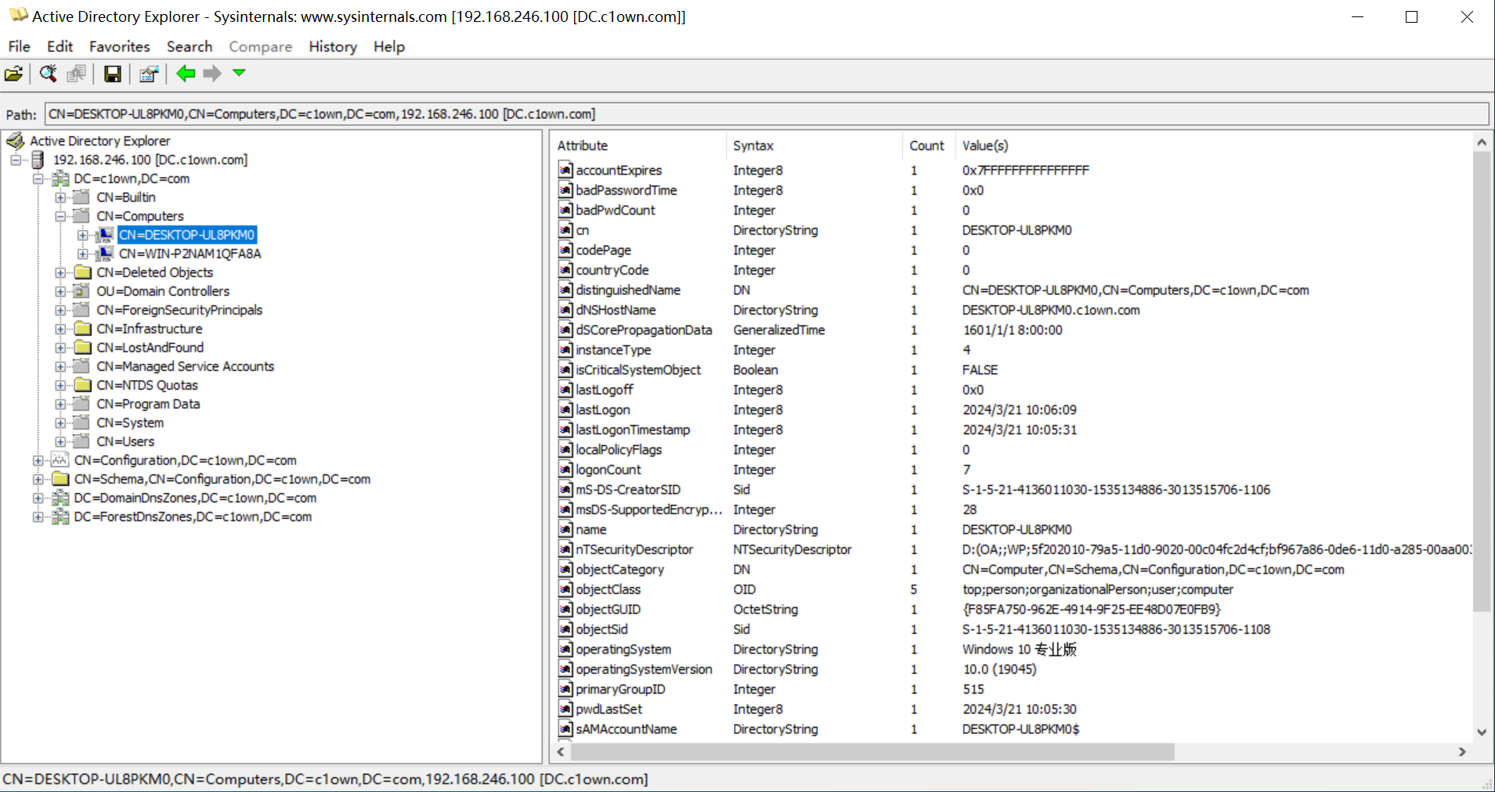Click the green back arrow
Viewport: 1495px width, 792px height.
coord(186,74)
